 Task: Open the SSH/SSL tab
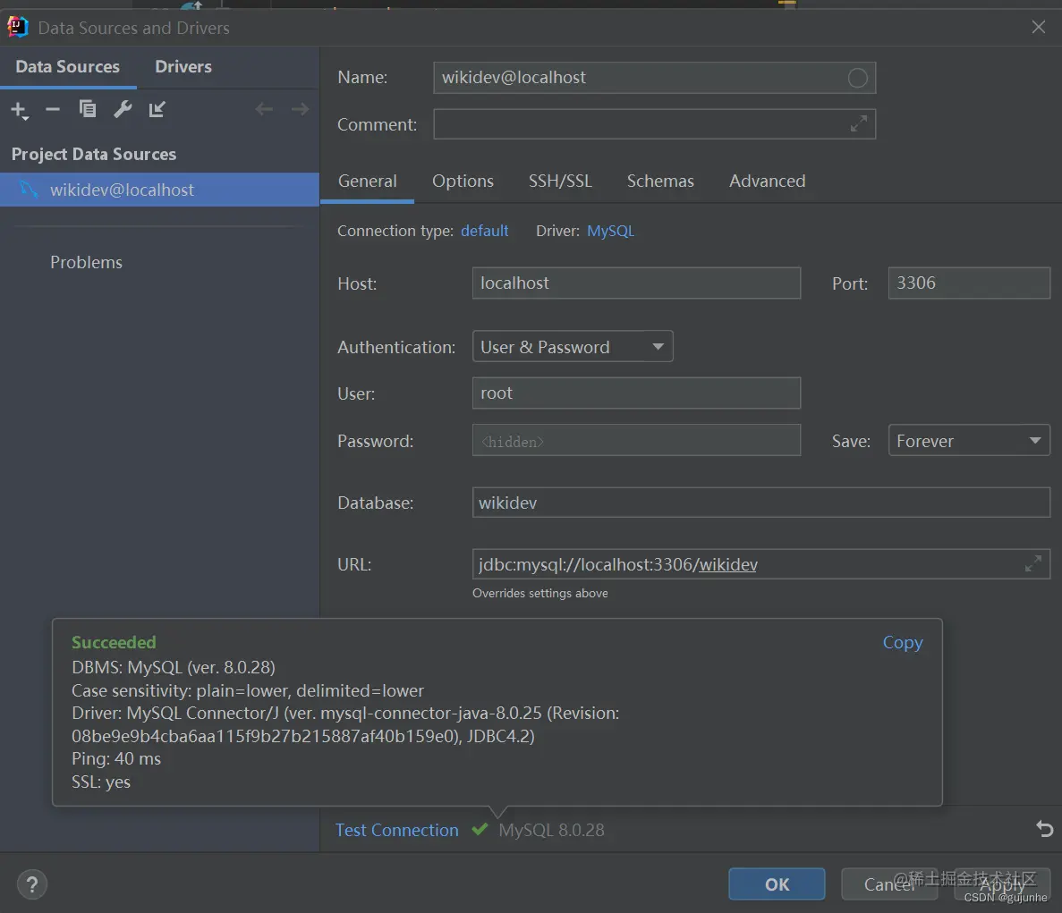coord(560,181)
